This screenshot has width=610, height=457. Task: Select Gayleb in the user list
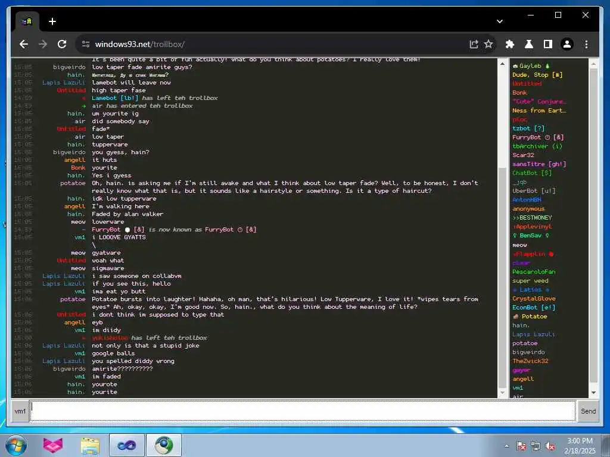pyautogui.click(x=531, y=66)
